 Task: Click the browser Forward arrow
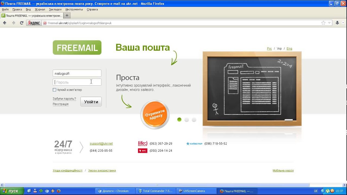pos(14,23)
